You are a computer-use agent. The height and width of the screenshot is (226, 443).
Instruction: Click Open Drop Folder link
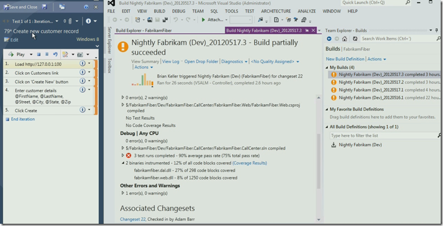coord(201,62)
